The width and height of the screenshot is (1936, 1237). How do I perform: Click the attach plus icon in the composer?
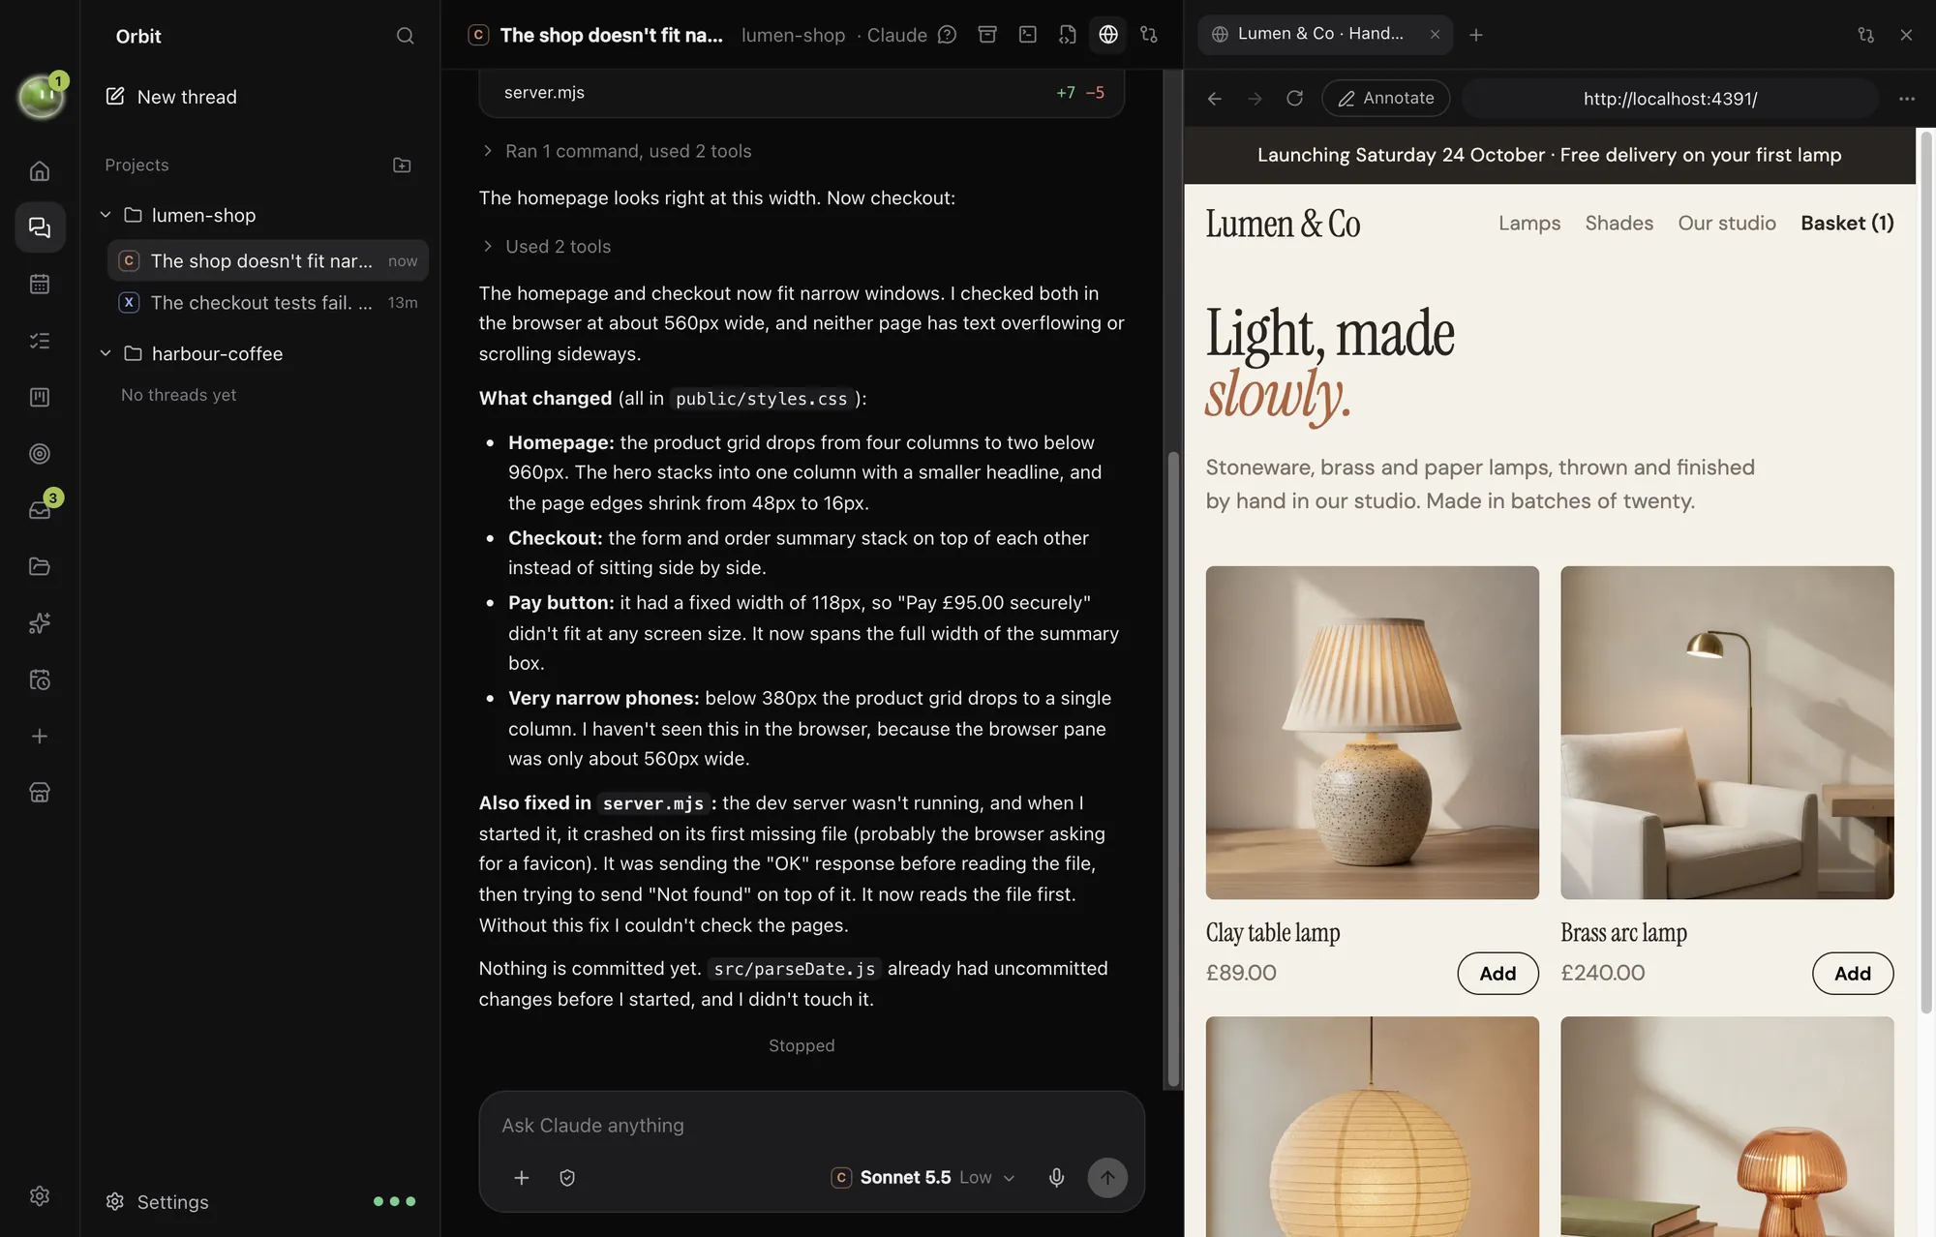[521, 1178]
